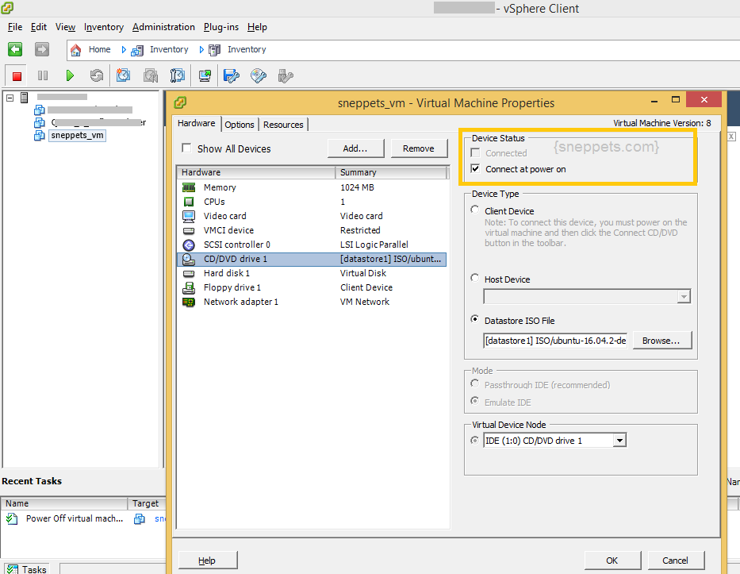Collapse the host node in inventory tree
This screenshot has width=740, height=574.
[10, 98]
